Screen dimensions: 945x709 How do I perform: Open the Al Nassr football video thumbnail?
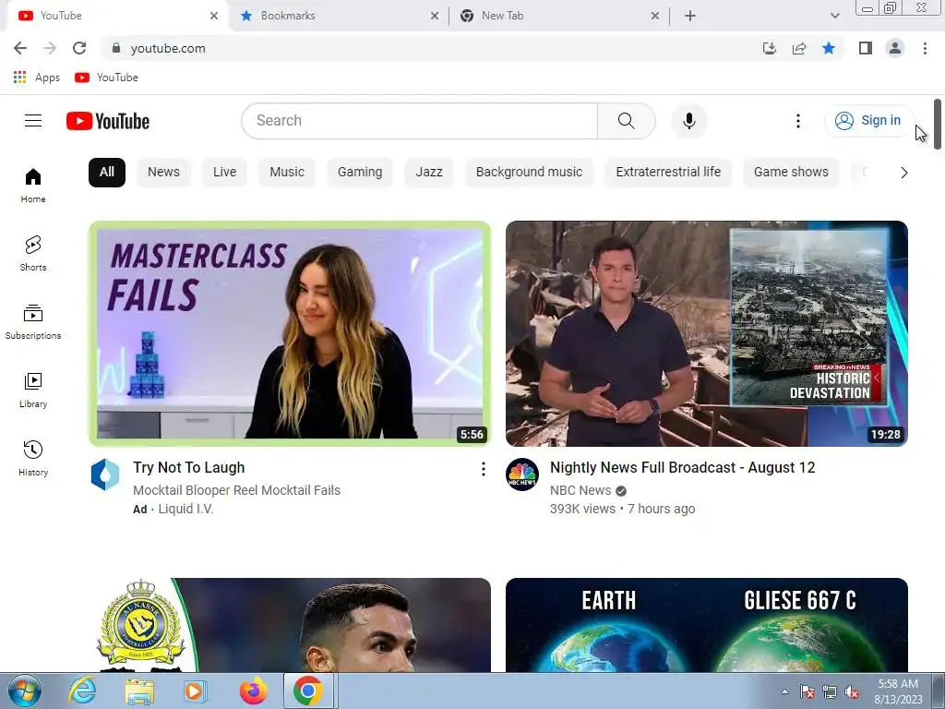(290, 625)
